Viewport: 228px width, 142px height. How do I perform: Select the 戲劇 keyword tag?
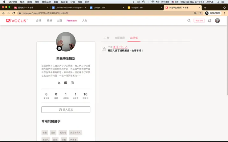click(45, 132)
